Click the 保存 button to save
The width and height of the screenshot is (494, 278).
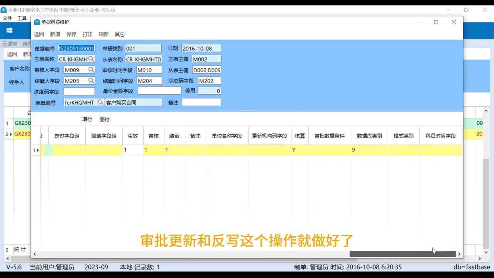pyautogui.click(x=71, y=34)
